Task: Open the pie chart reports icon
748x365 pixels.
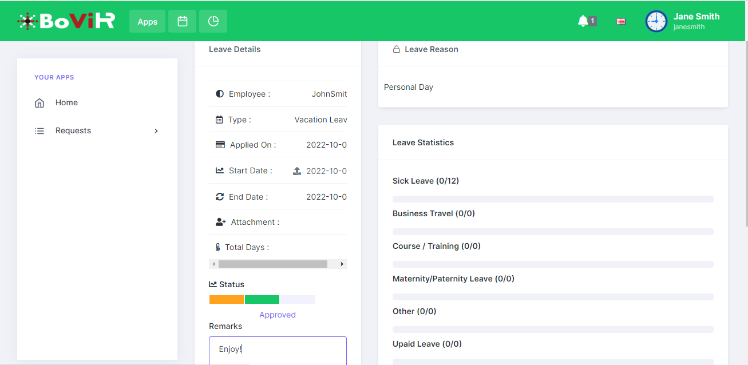Action: click(213, 21)
